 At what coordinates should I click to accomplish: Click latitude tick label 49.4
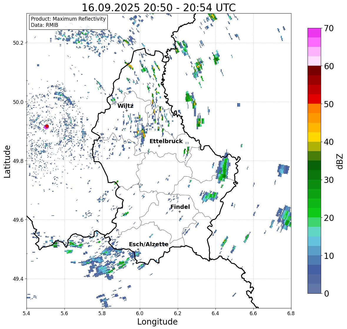pos(18,279)
